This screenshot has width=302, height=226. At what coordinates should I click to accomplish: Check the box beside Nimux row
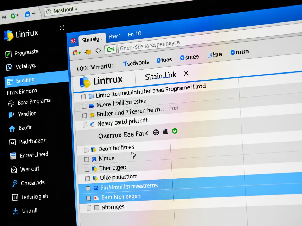(87, 159)
